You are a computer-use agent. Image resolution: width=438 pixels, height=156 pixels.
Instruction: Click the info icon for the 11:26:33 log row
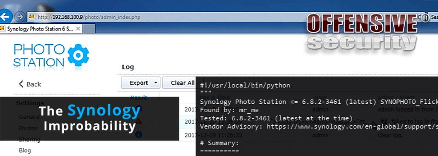click(139, 135)
